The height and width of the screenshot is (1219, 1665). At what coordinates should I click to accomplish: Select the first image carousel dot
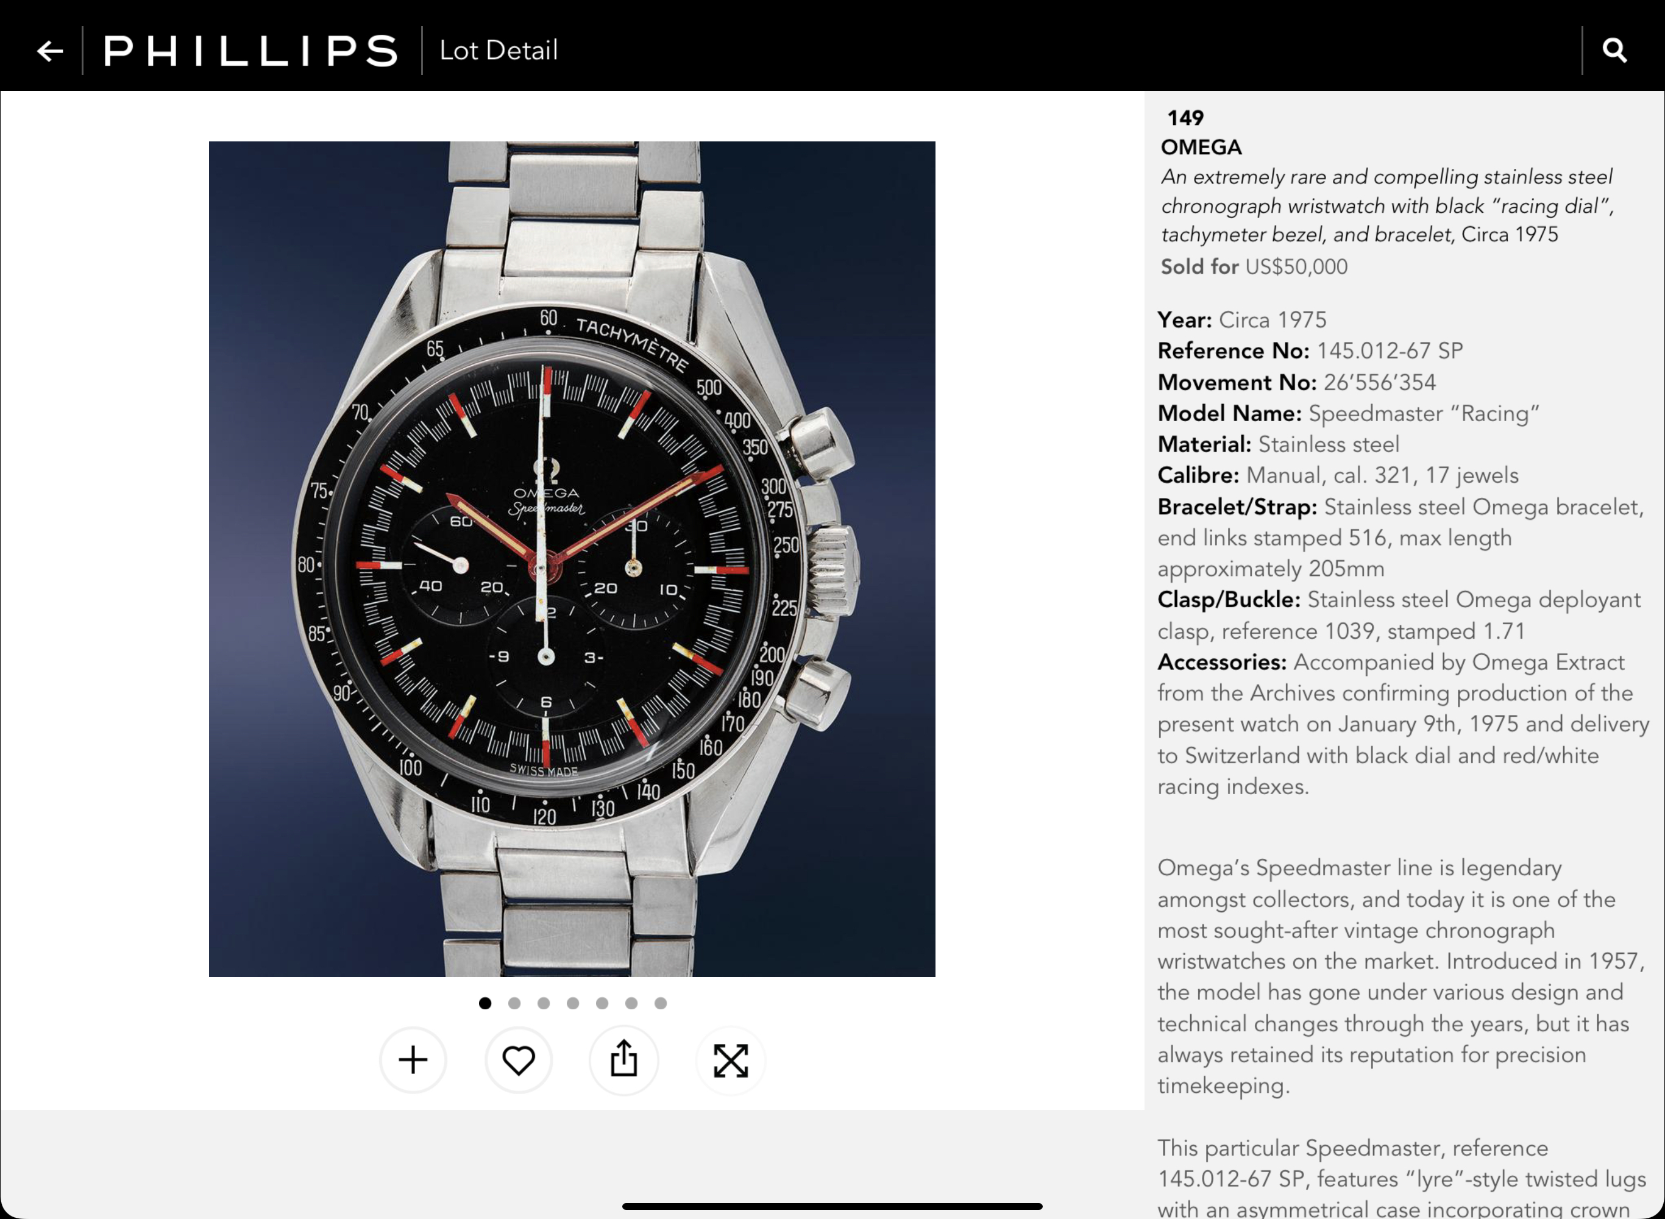coord(485,1003)
